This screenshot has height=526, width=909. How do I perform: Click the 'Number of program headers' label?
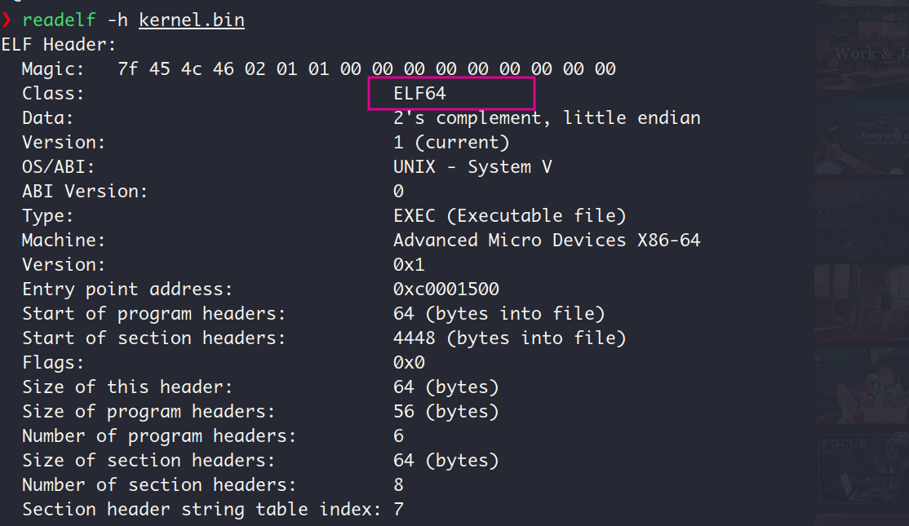tap(159, 435)
